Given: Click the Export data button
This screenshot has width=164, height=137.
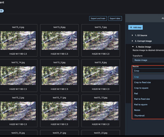Looking at the screenshot, I should [115, 18].
